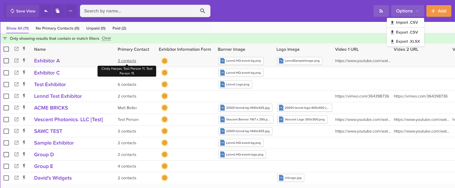Click the duplicate view copy icon
The width and height of the screenshot is (455, 188).
tap(58, 11)
